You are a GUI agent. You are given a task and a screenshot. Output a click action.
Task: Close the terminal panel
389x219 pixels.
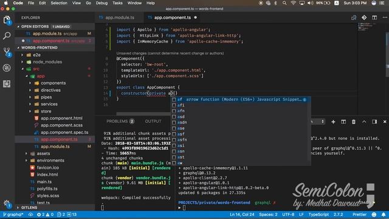pyautogui.click(x=385, y=122)
